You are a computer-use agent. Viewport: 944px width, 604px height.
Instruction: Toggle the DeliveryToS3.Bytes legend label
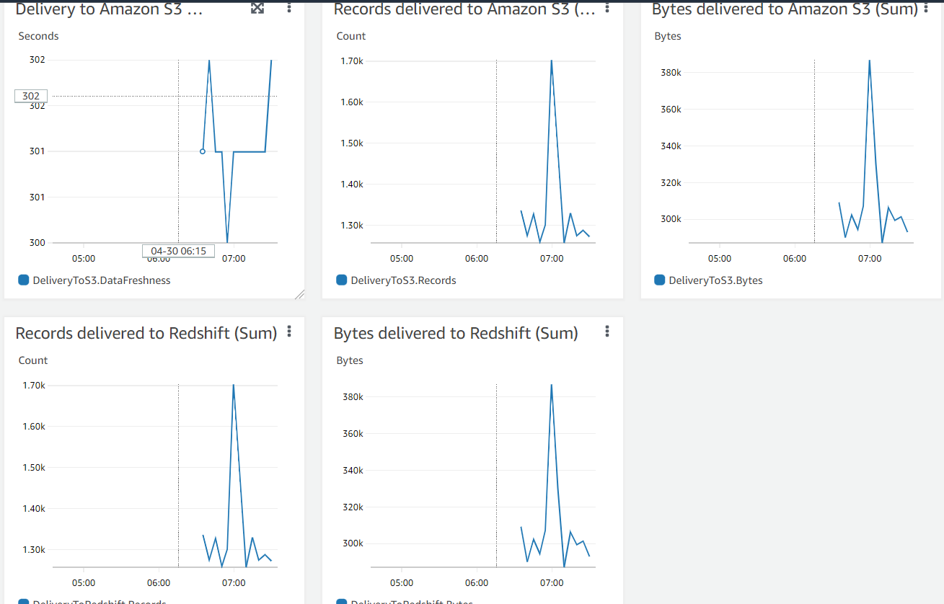[715, 280]
